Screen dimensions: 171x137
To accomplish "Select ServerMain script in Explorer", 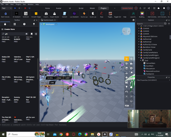I will [x=150, y=63].
